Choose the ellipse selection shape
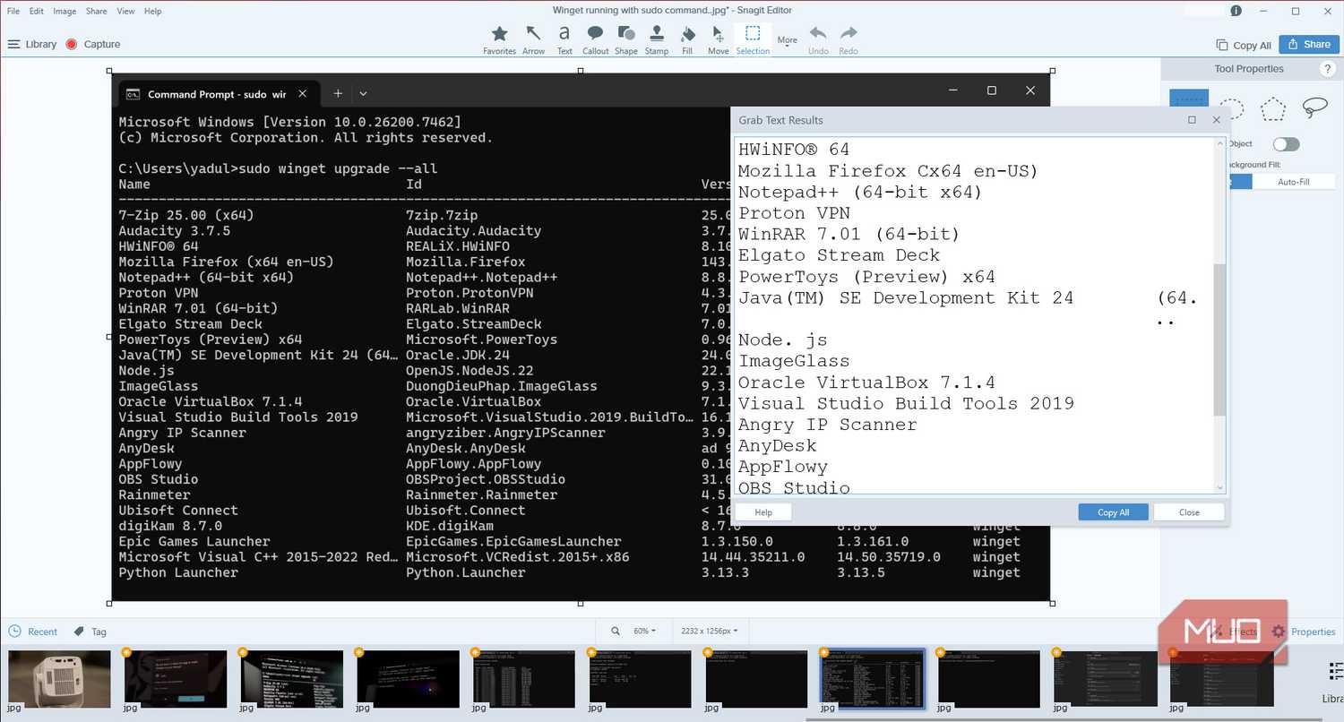 click(x=1232, y=108)
